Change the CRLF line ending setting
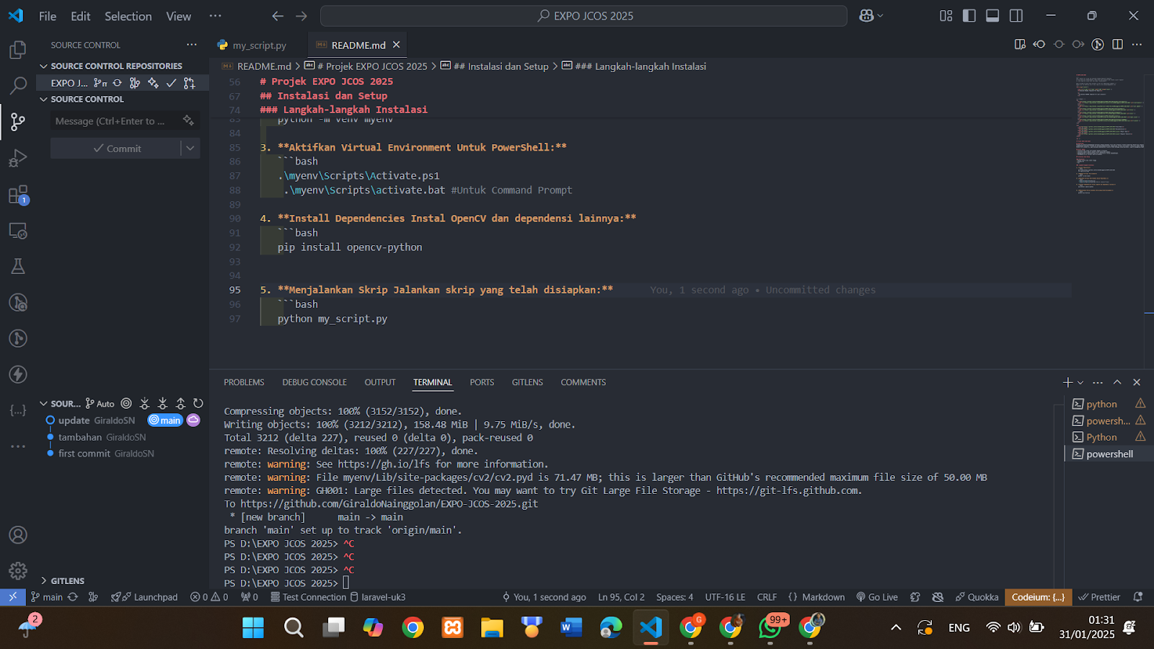The image size is (1154, 649). tap(767, 597)
